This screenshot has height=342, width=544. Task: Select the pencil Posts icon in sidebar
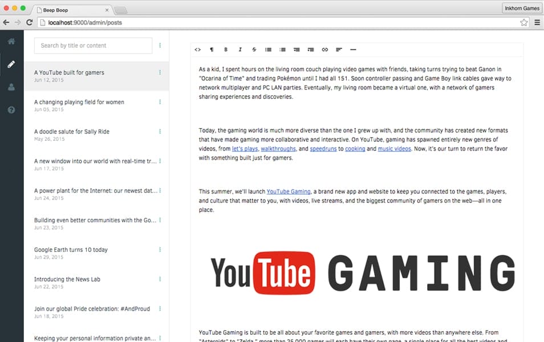click(x=11, y=64)
